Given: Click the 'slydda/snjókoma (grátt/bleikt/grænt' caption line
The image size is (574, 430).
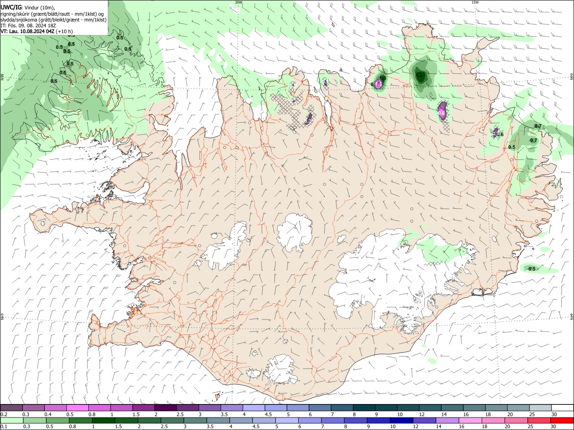Looking at the screenshot, I should (x=53, y=20).
